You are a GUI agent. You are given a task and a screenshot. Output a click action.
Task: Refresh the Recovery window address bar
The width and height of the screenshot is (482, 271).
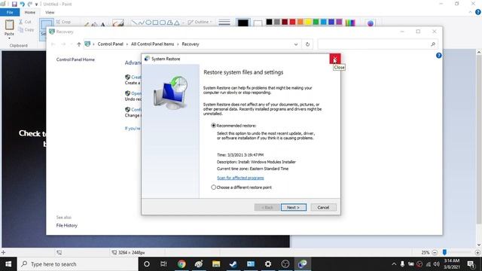tap(307, 44)
